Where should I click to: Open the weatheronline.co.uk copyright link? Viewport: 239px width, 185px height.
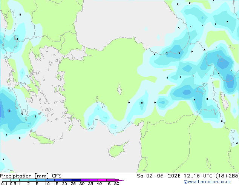click(207, 182)
